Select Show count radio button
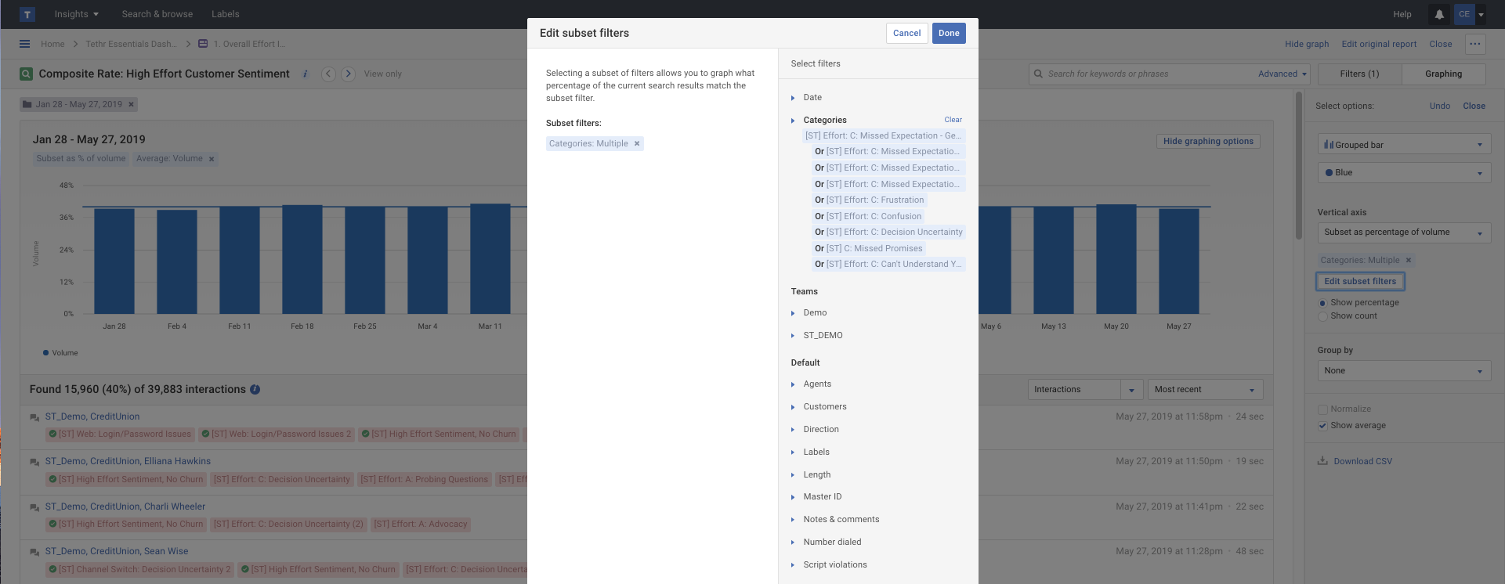Image resolution: width=1505 pixels, height=584 pixels. [1323, 316]
